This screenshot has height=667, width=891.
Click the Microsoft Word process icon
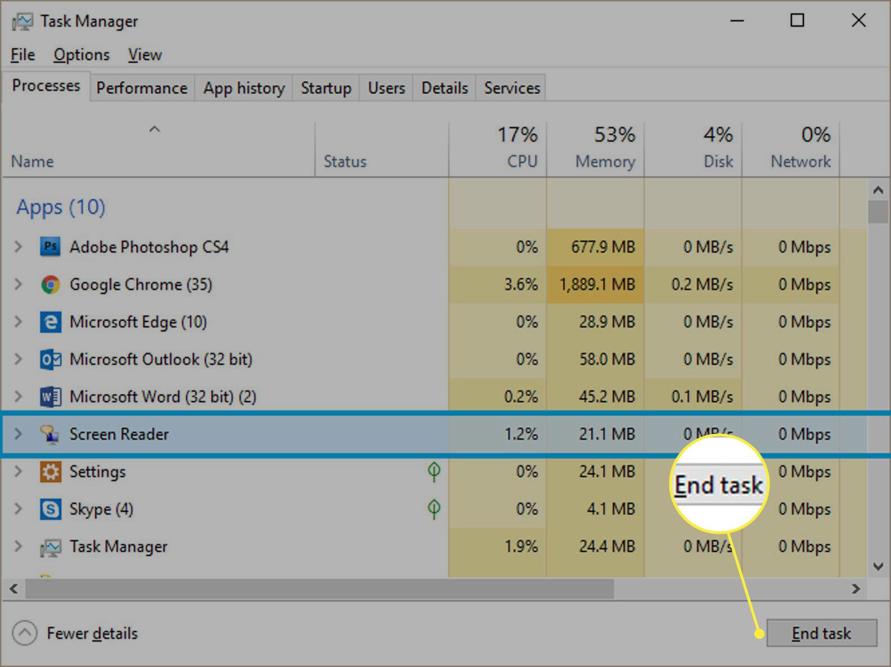(50, 397)
